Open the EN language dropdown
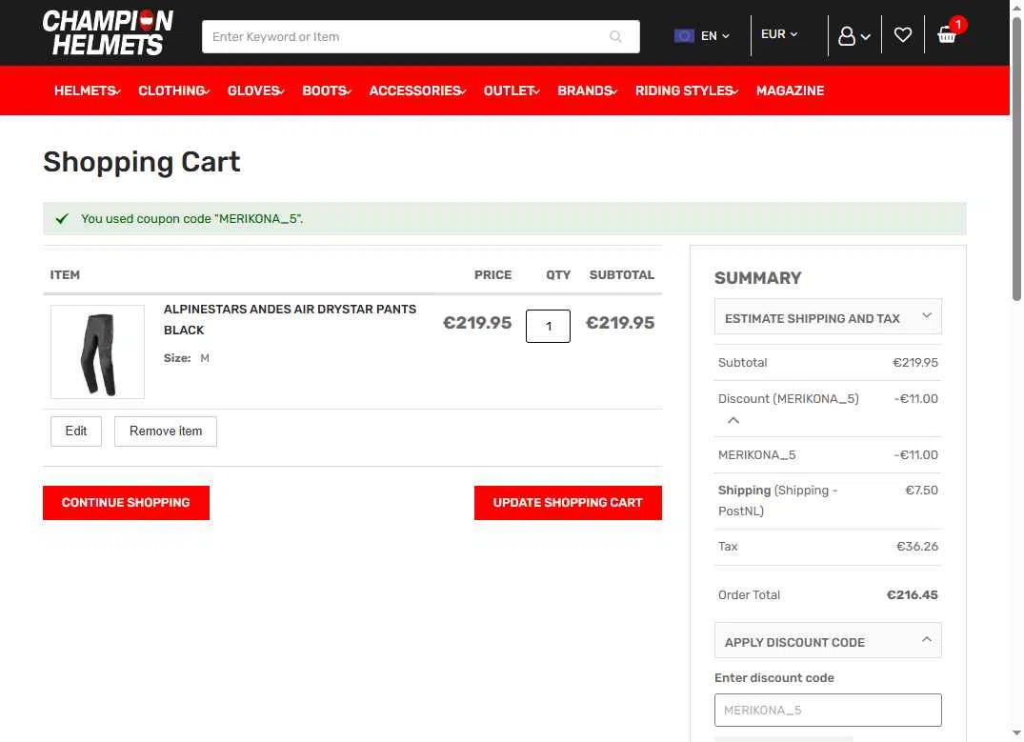 714,36
